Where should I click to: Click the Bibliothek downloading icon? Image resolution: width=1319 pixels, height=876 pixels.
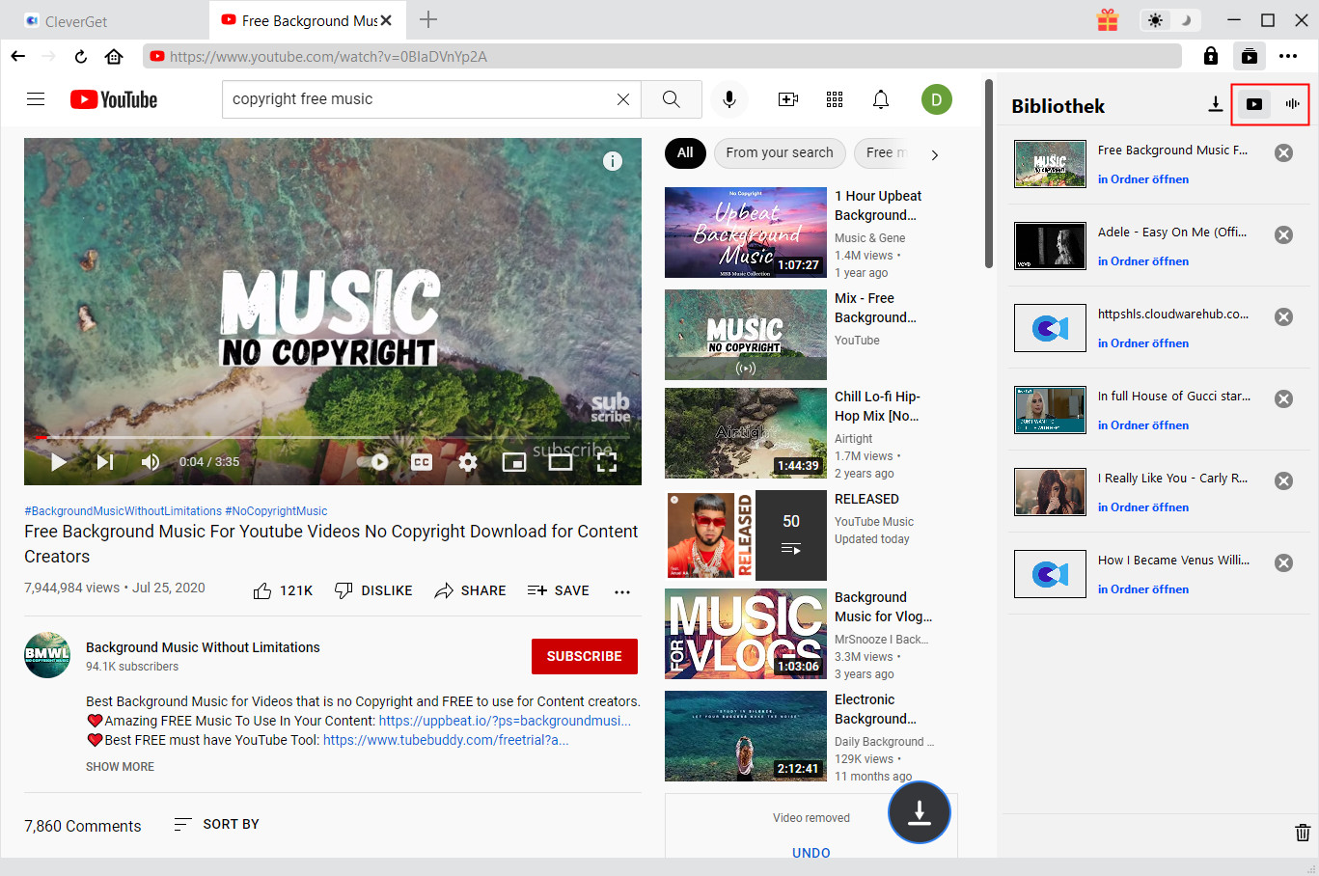point(1215,104)
